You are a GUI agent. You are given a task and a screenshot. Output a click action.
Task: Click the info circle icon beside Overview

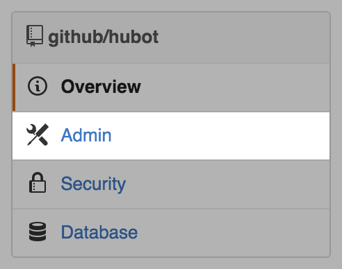tap(38, 86)
